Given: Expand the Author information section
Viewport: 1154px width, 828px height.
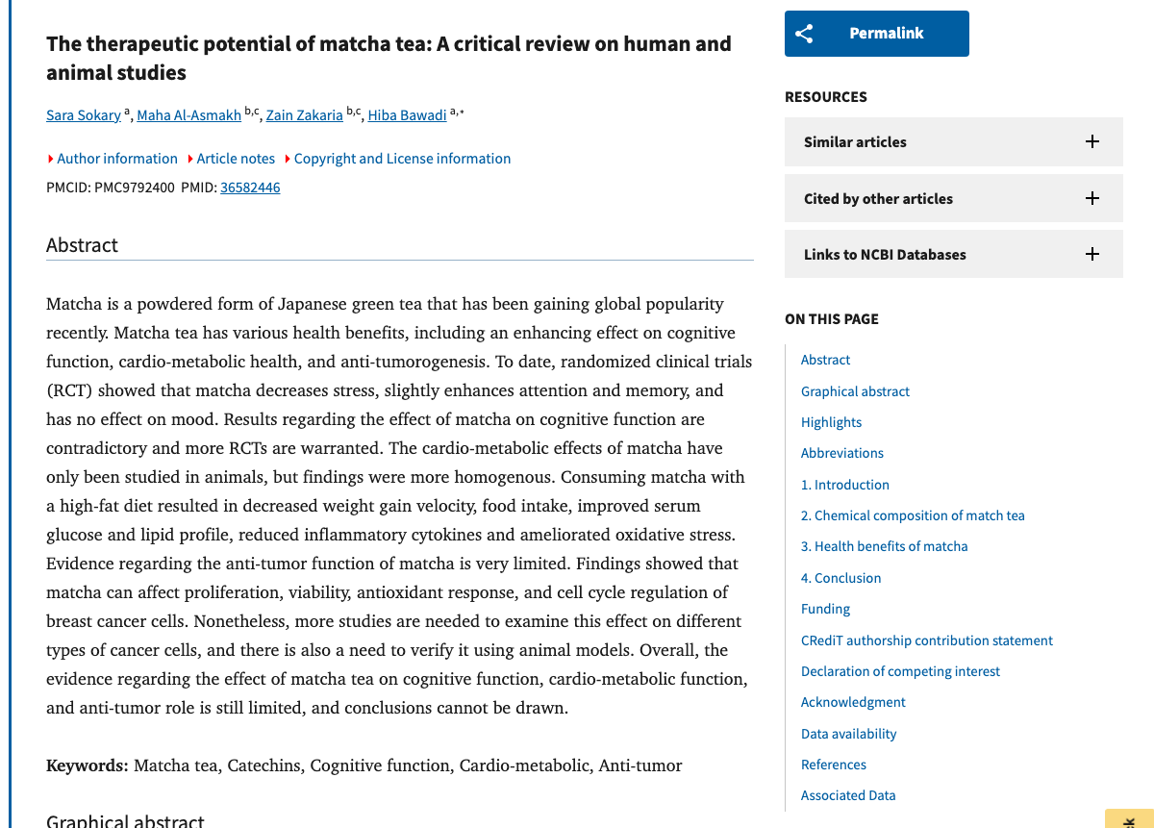Looking at the screenshot, I should coord(117,158).
